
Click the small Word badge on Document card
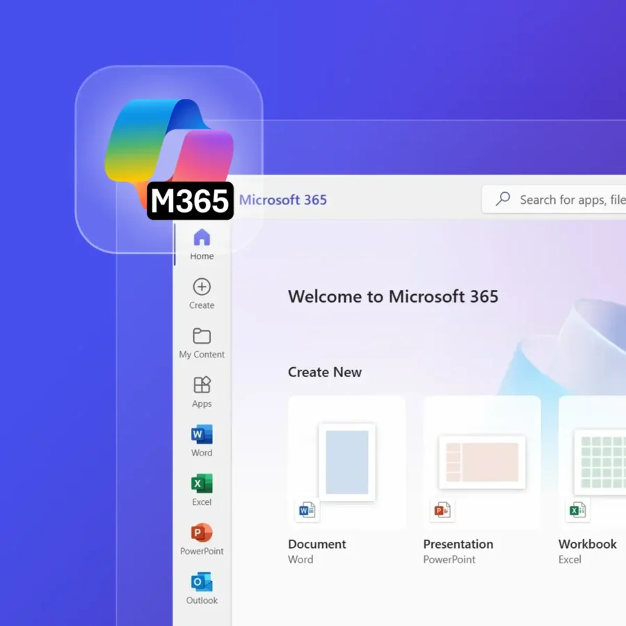pyautogui.click(x=307, y=511)
